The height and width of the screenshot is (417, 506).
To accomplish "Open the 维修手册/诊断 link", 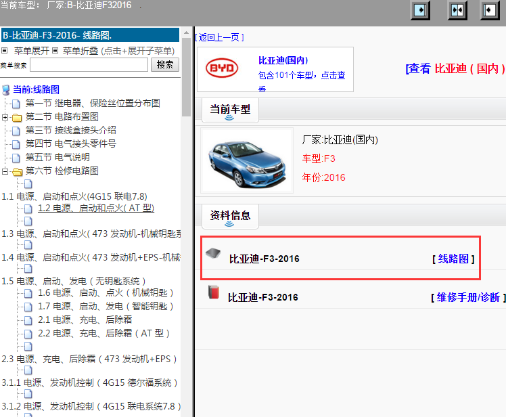I will click(x=468, y=297).
